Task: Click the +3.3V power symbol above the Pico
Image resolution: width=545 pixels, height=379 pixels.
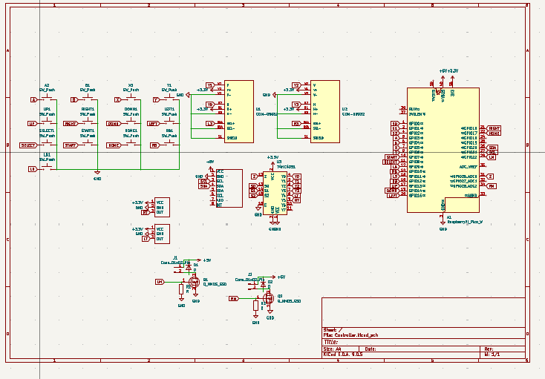Action: 452,76
